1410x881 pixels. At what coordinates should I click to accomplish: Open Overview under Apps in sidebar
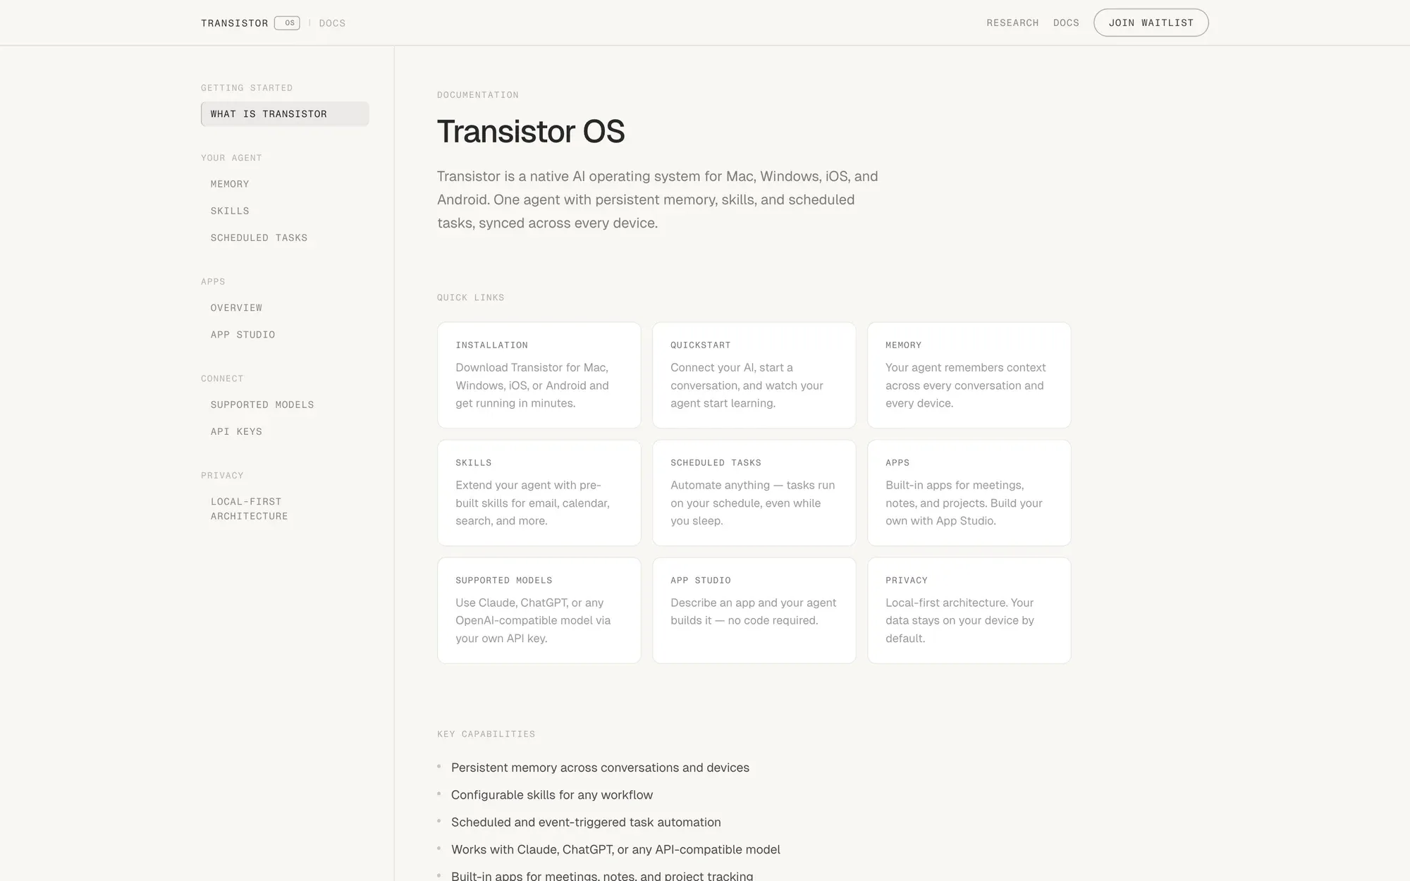click(236, 308)
